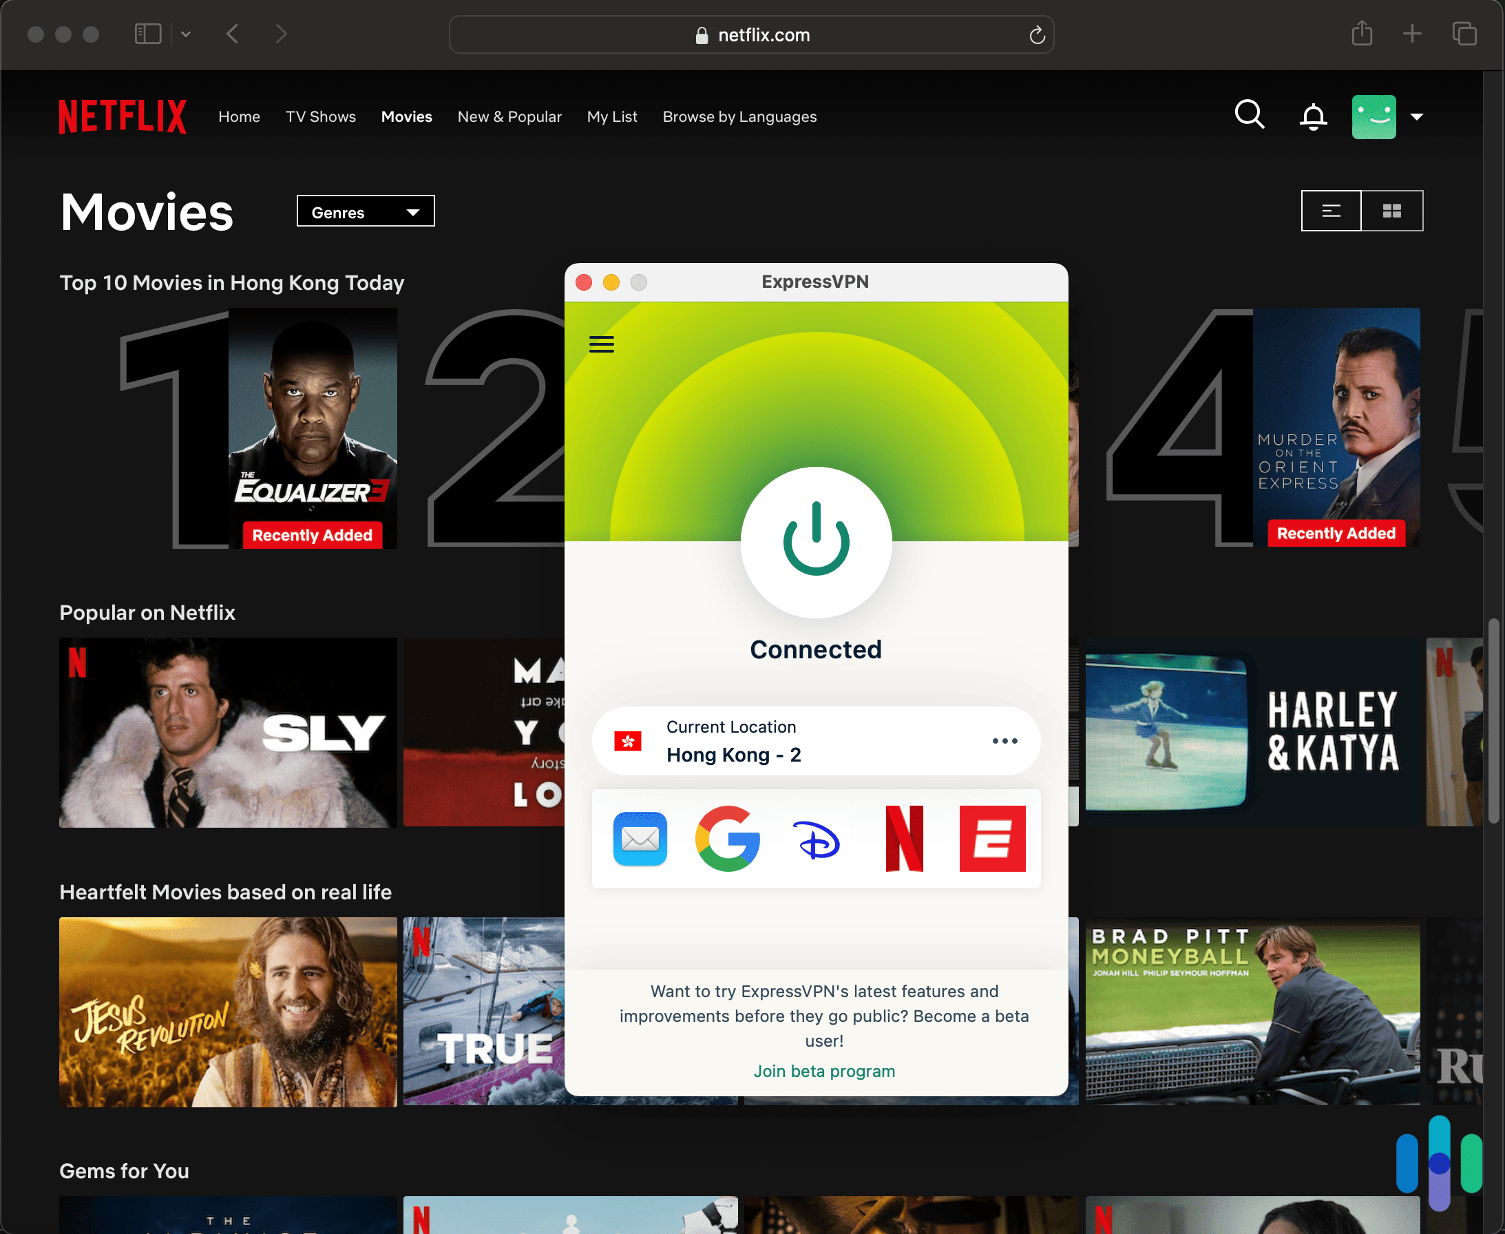Launch Netflix shortcut in ExpressVPN
The image size is (1505, 1234).
(904, 839)
